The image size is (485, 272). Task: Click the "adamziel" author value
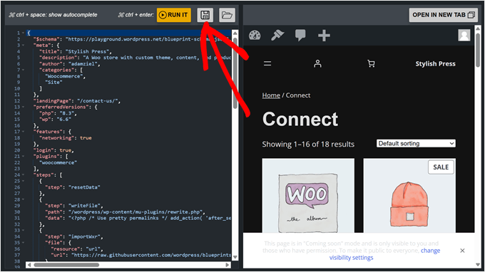[83, 63]
